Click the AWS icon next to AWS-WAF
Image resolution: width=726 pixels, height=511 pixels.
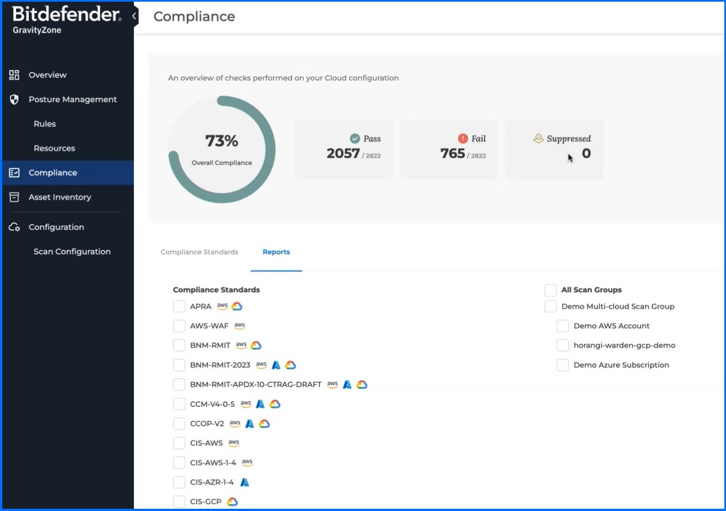click(x=240, y=326)
